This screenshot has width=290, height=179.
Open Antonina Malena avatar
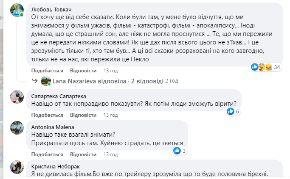click(17, 128)
